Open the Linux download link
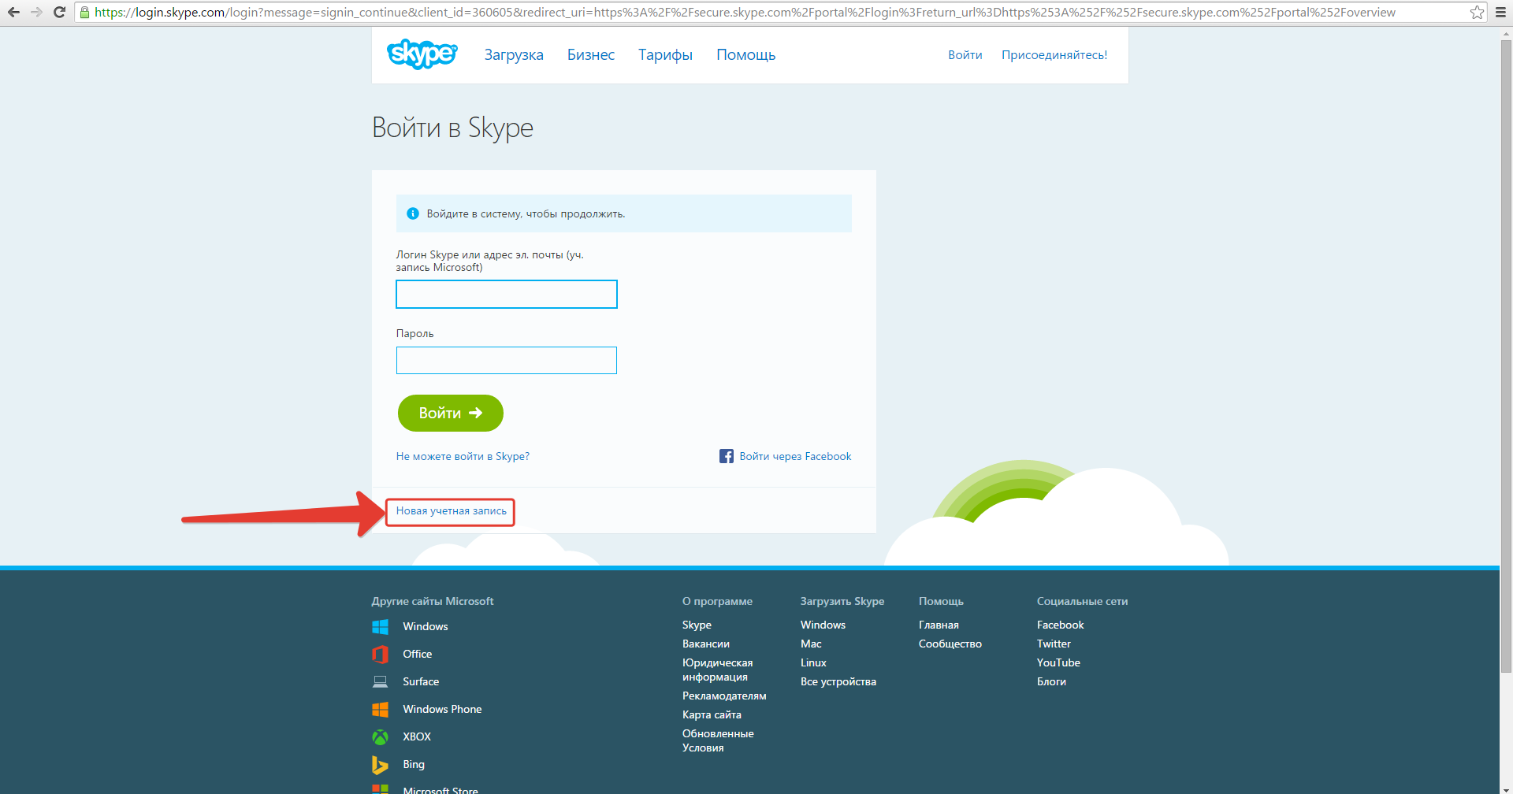Screen dimensions: 1513x794 (813, 662)
